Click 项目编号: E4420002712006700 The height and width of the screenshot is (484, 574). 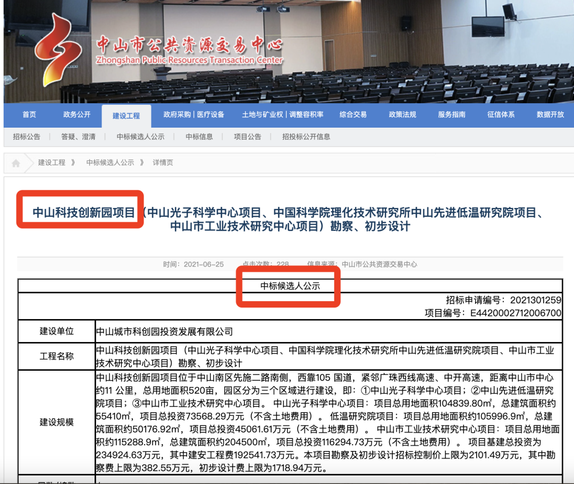[x=493, y=313]
